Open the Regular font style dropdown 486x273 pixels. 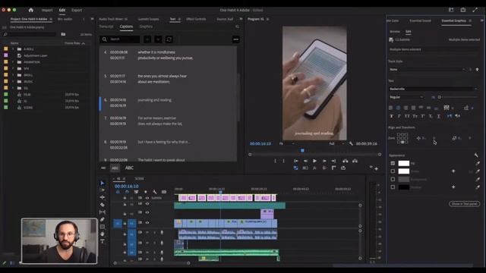click(x=406, y=97)
